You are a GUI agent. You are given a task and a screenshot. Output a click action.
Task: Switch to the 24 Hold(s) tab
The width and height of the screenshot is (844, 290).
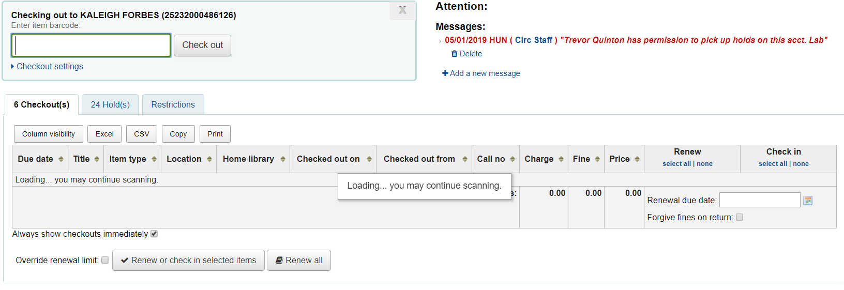click(110, 104)
